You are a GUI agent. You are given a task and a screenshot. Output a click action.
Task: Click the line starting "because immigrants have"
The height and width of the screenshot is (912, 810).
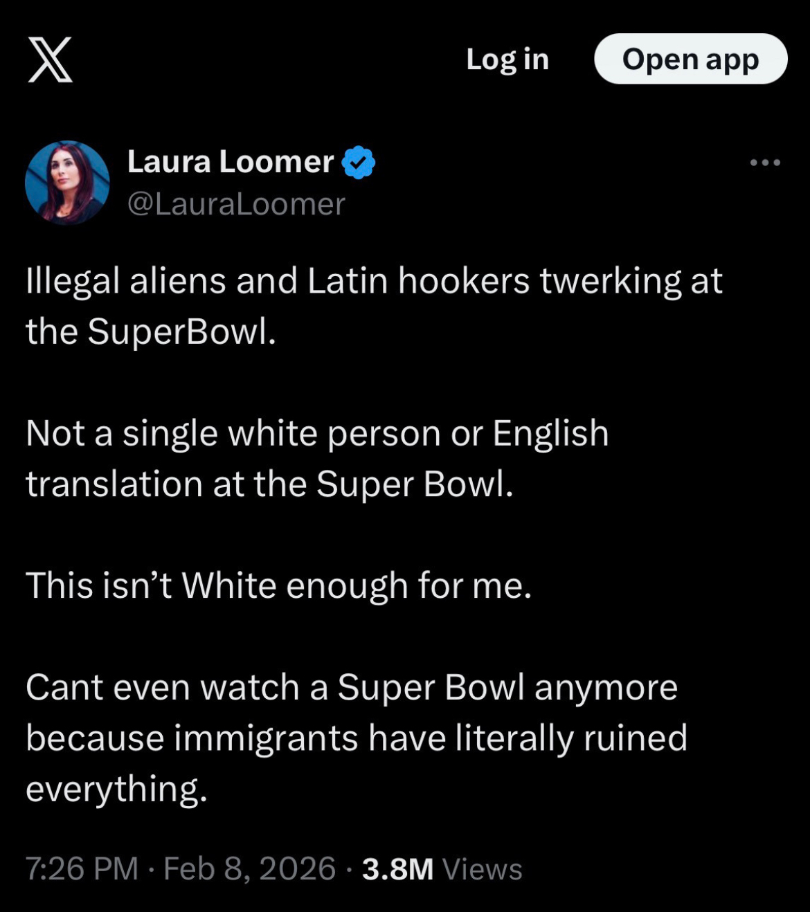tap(357, 738)
